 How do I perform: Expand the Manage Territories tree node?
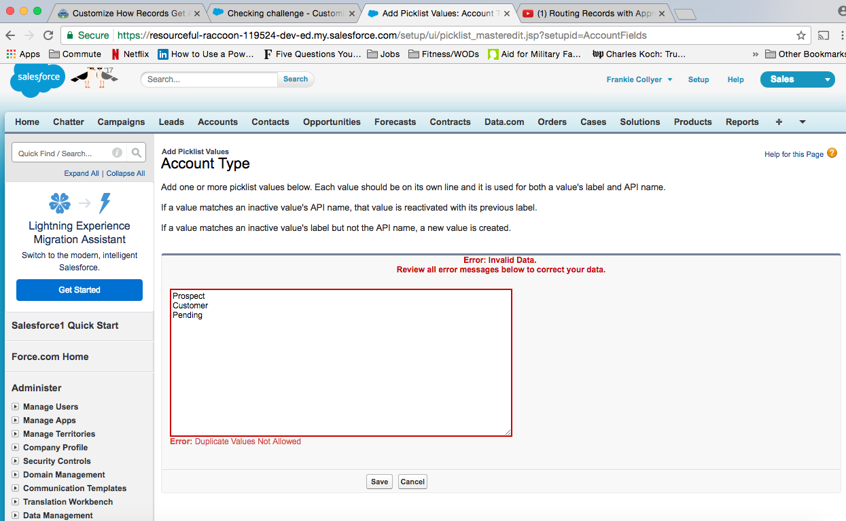pyautogui.click(x=15, y=434)
